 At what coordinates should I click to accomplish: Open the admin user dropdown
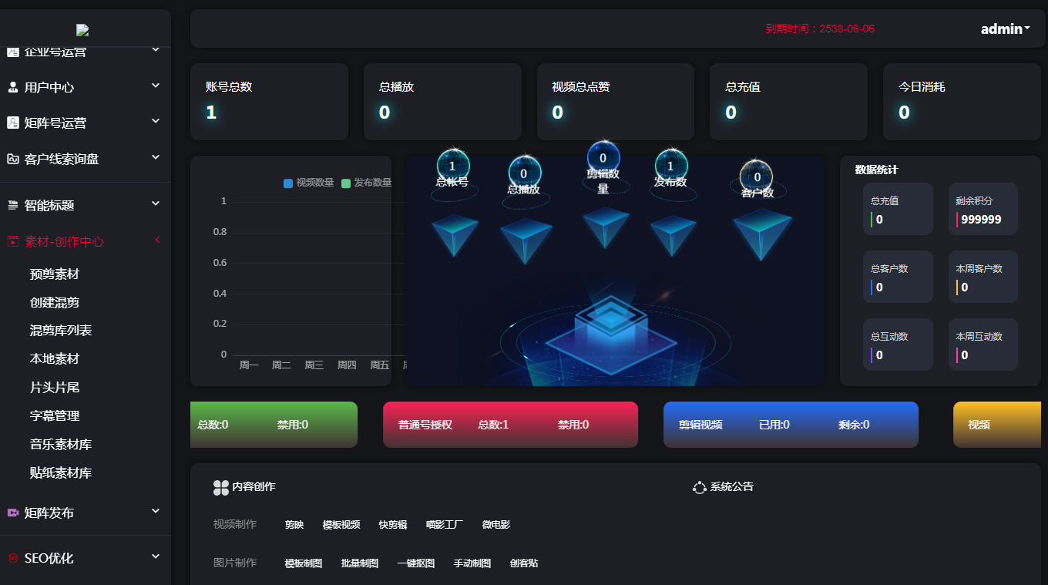1005,29
